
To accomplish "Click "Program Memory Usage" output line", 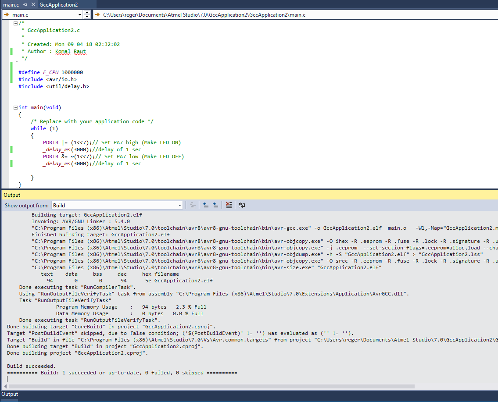I will click(x=131, y=307).
